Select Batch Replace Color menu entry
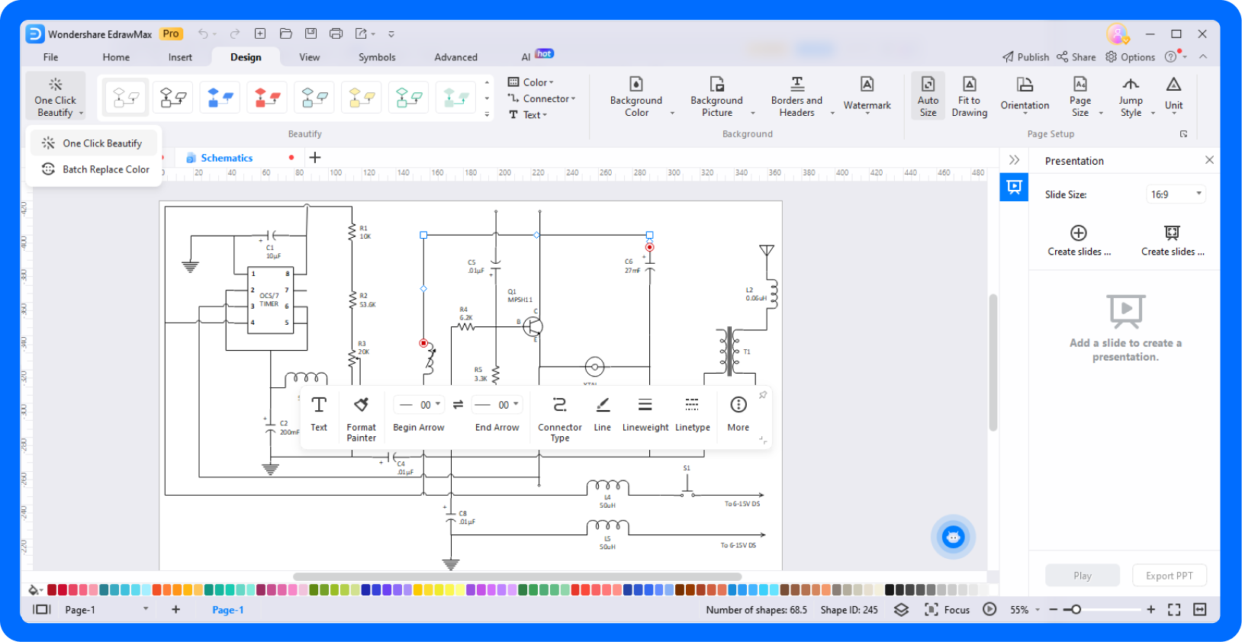 click(x=95, y=169)
